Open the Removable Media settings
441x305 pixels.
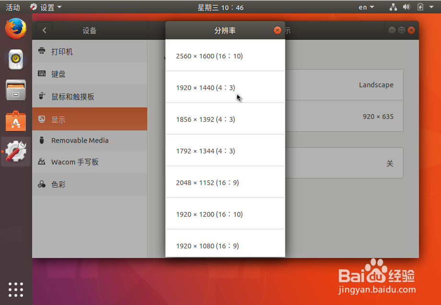[79, 140]
